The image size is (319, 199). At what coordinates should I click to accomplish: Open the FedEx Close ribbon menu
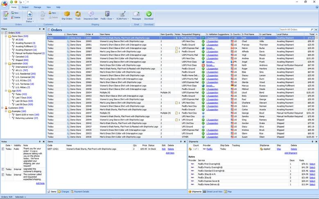(x=107, y=16)
